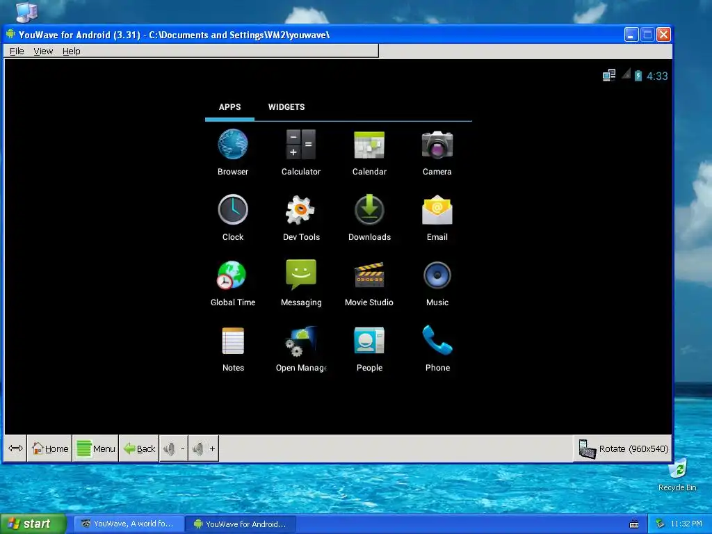
Task: Select the APPS tab
Action: pyautogui.click(x=229, y=107)
